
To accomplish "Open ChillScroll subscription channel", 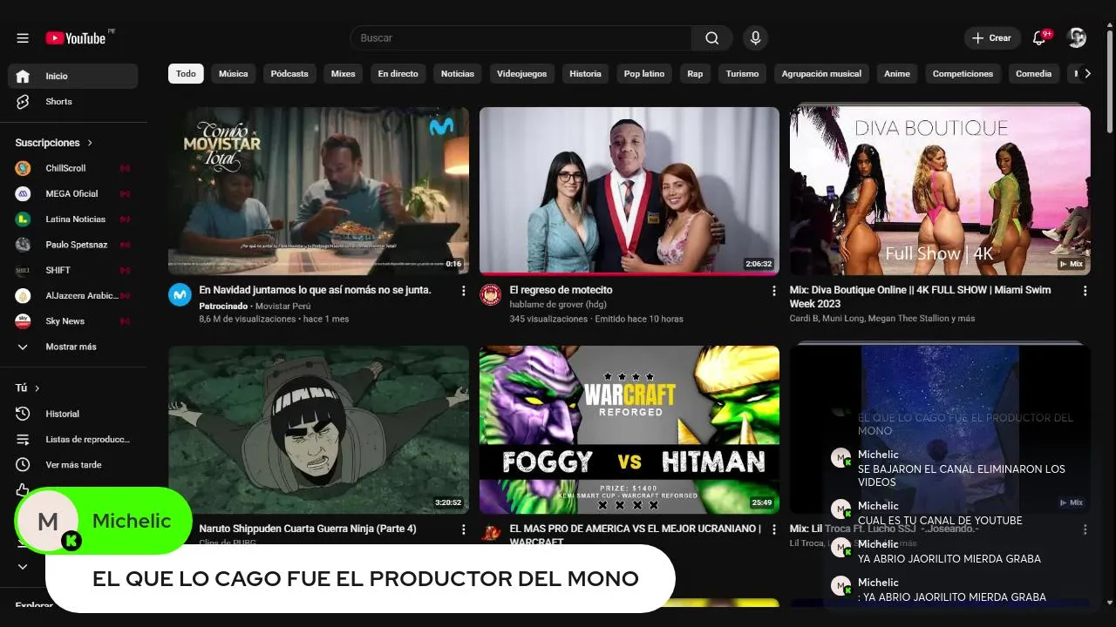I will click(73, 168).
